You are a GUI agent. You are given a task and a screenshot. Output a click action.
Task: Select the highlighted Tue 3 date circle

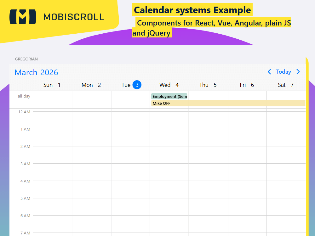[137, 85]
